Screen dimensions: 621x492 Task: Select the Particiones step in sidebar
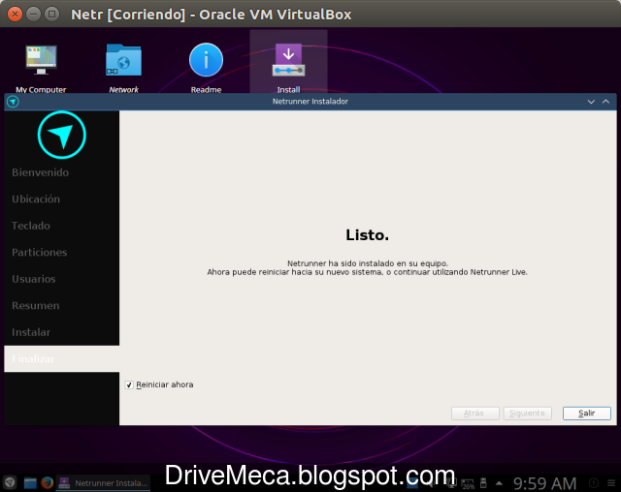click(x=61, y=252)
